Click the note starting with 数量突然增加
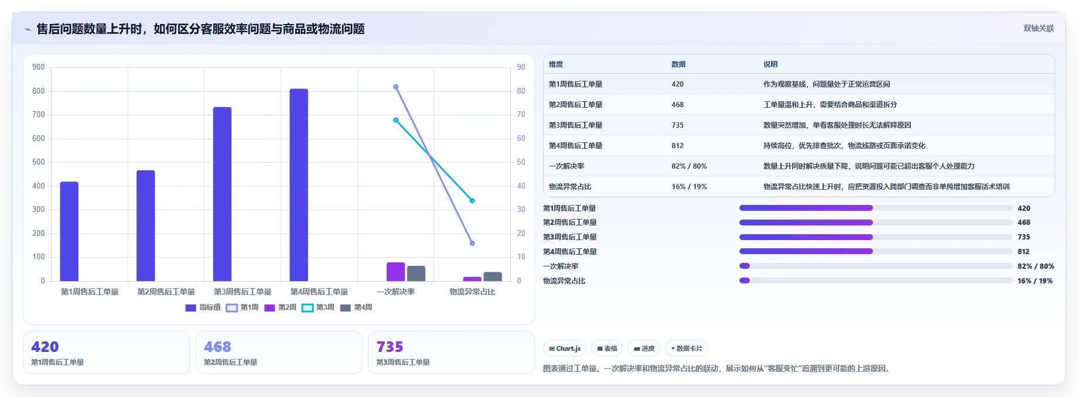Screen dimensions: 1078x397 coord(837,125)
